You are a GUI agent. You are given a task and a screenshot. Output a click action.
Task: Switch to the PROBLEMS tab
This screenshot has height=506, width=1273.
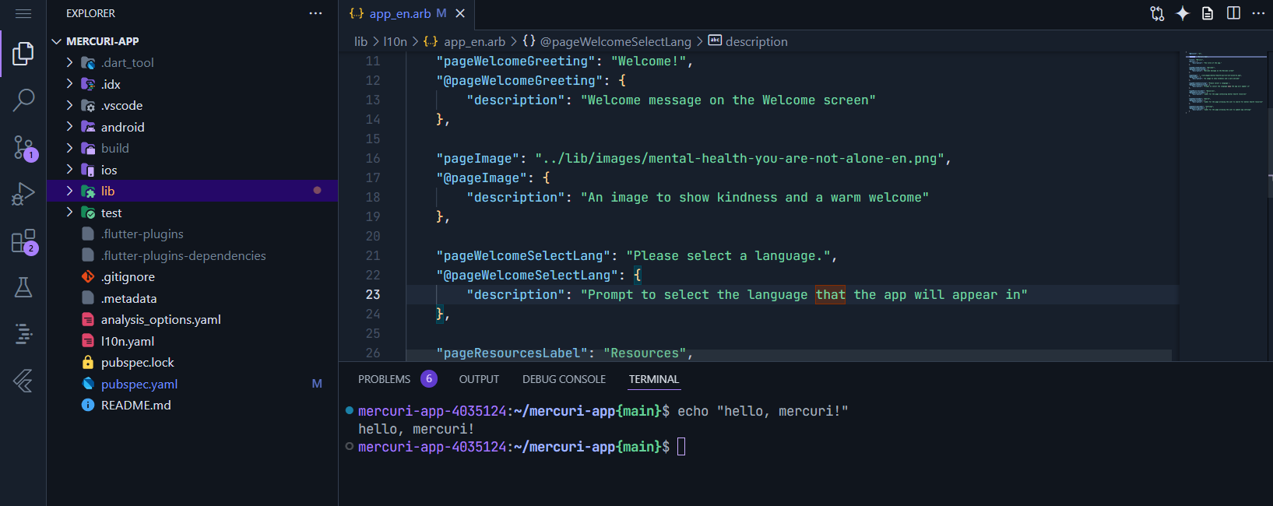click(x=384, y=379)
